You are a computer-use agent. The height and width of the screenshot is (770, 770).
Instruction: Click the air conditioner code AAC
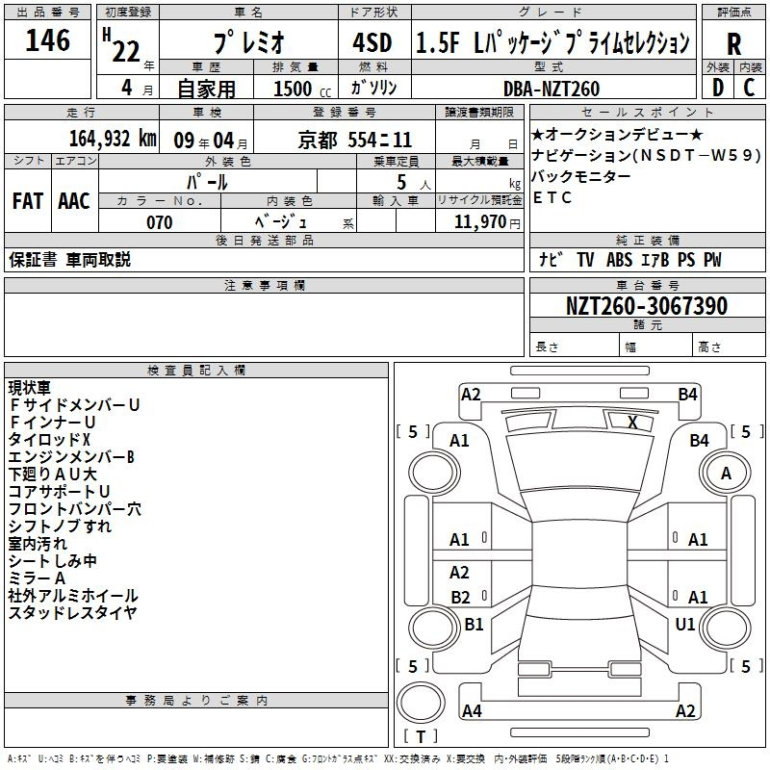pos(74,201)
